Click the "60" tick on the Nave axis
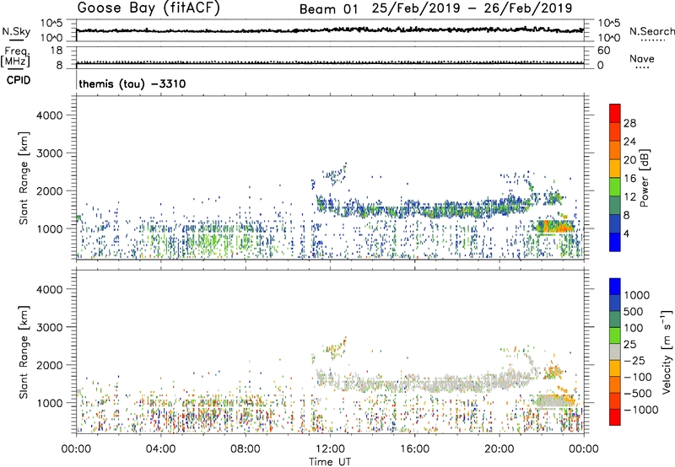Image resolution: width=675 pixels, height=467 pixels. tap(603, 51)
